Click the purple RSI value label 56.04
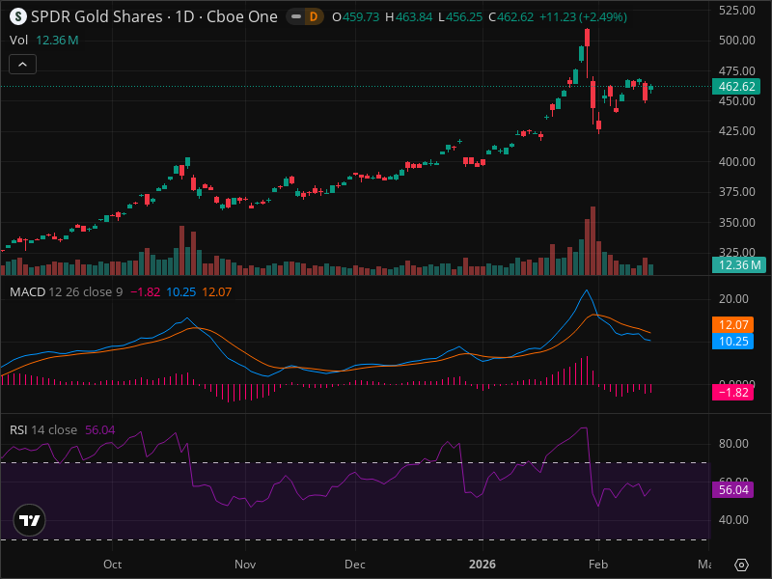 [732, 490]
